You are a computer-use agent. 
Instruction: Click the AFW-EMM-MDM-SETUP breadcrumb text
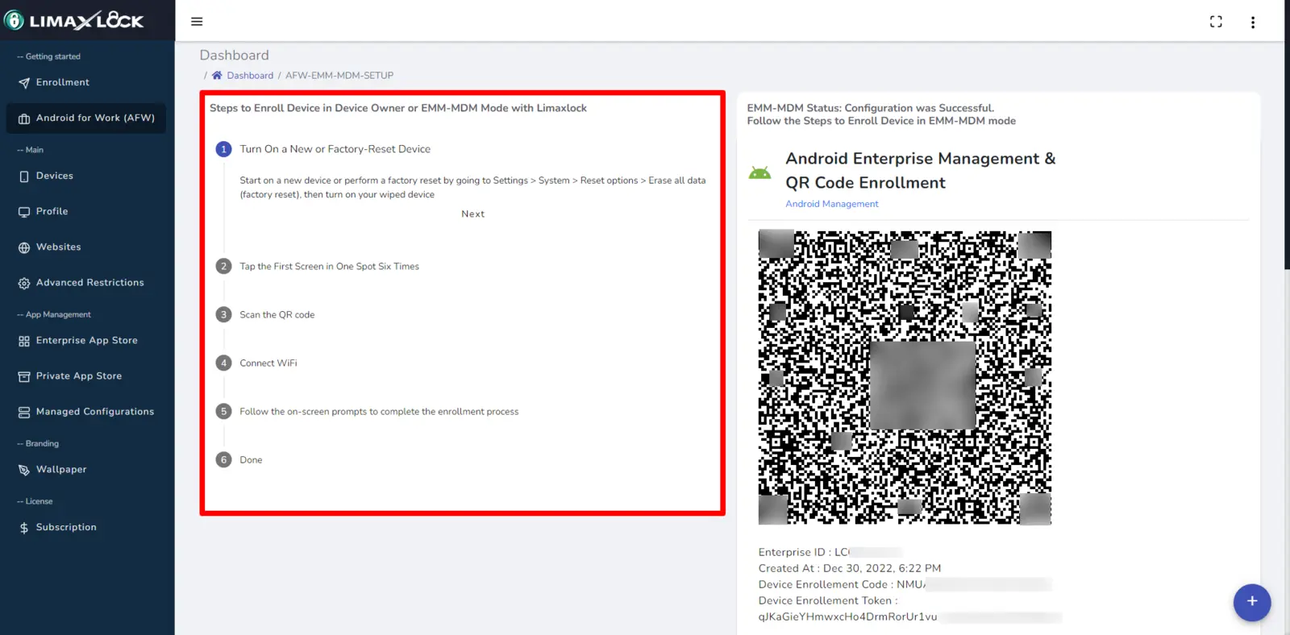(339, 76)
